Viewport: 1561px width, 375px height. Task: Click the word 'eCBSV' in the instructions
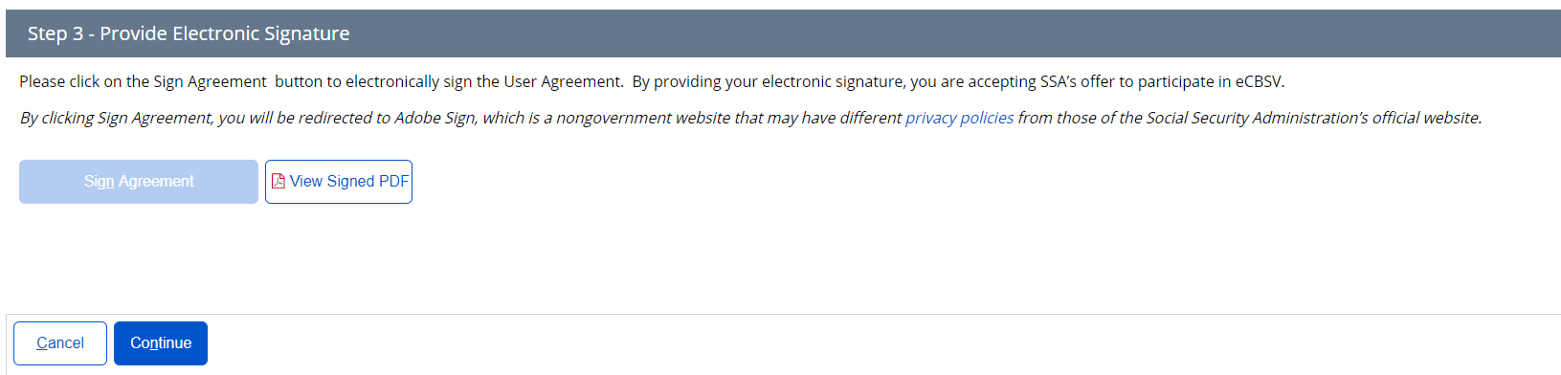pos(1258,81)
